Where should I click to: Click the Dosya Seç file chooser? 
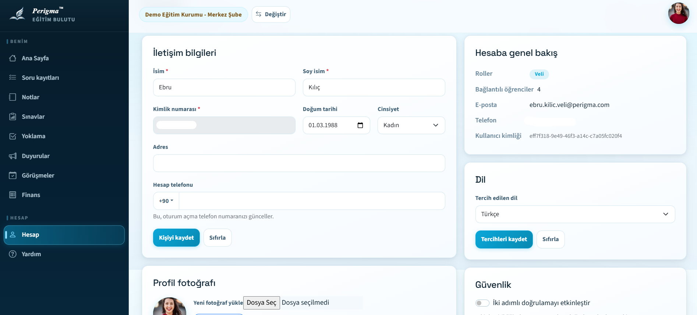coord(261,303)
